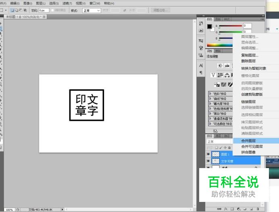
Task: Add a Hue/Saturation adjustment icon
Action: (x=220, y=75)
